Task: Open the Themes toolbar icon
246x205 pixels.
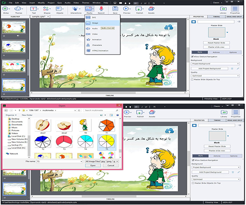Action: [19, 9]
